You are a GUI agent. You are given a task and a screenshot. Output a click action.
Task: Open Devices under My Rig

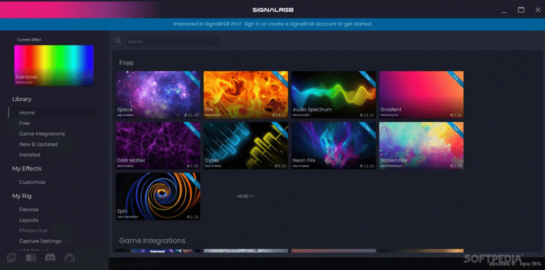(29, 209)
